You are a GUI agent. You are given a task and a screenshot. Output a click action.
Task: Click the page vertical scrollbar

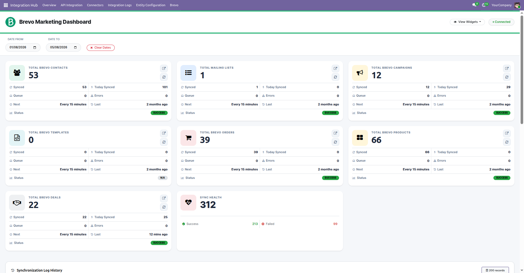click(x=522, y=69)
